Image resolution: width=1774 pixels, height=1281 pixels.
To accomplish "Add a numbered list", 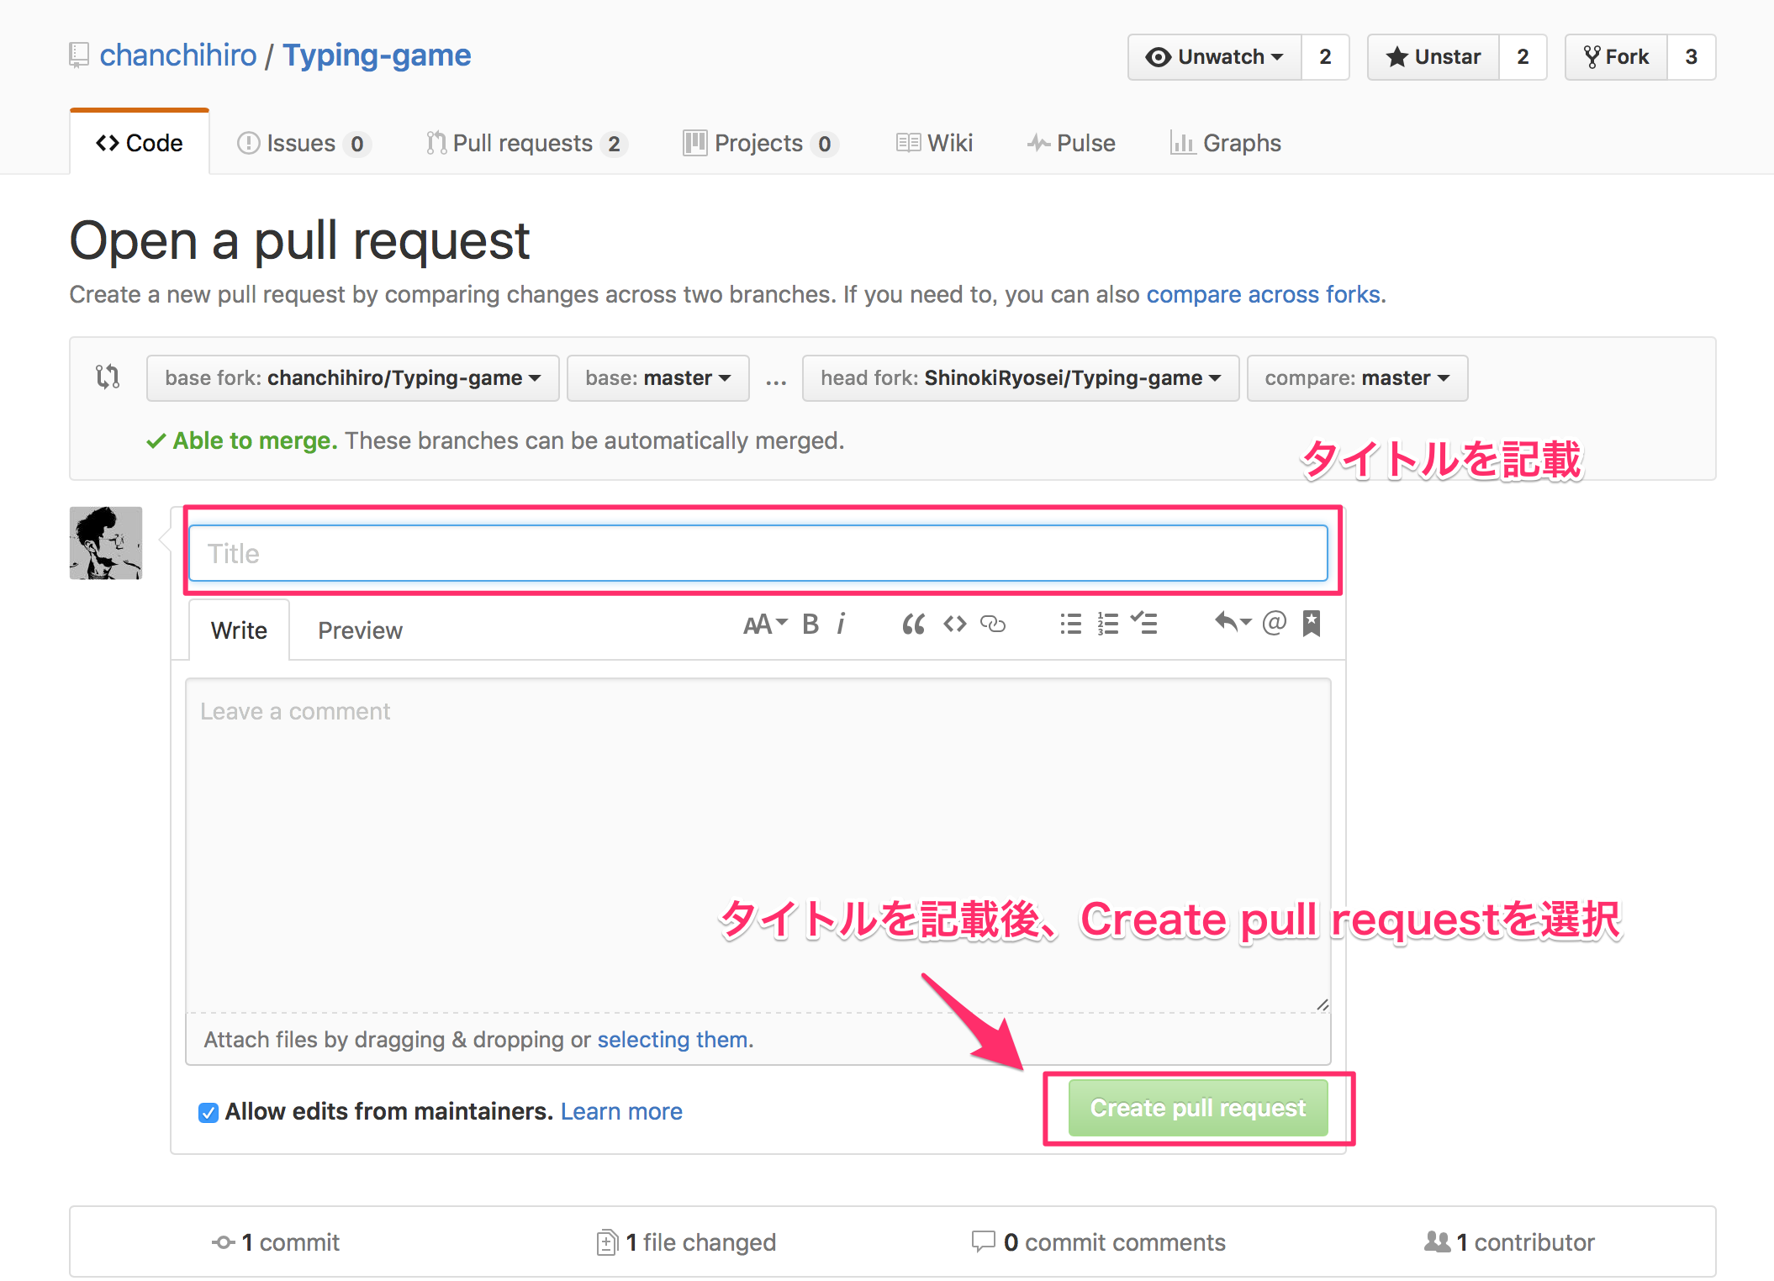I will (1107, 625).
